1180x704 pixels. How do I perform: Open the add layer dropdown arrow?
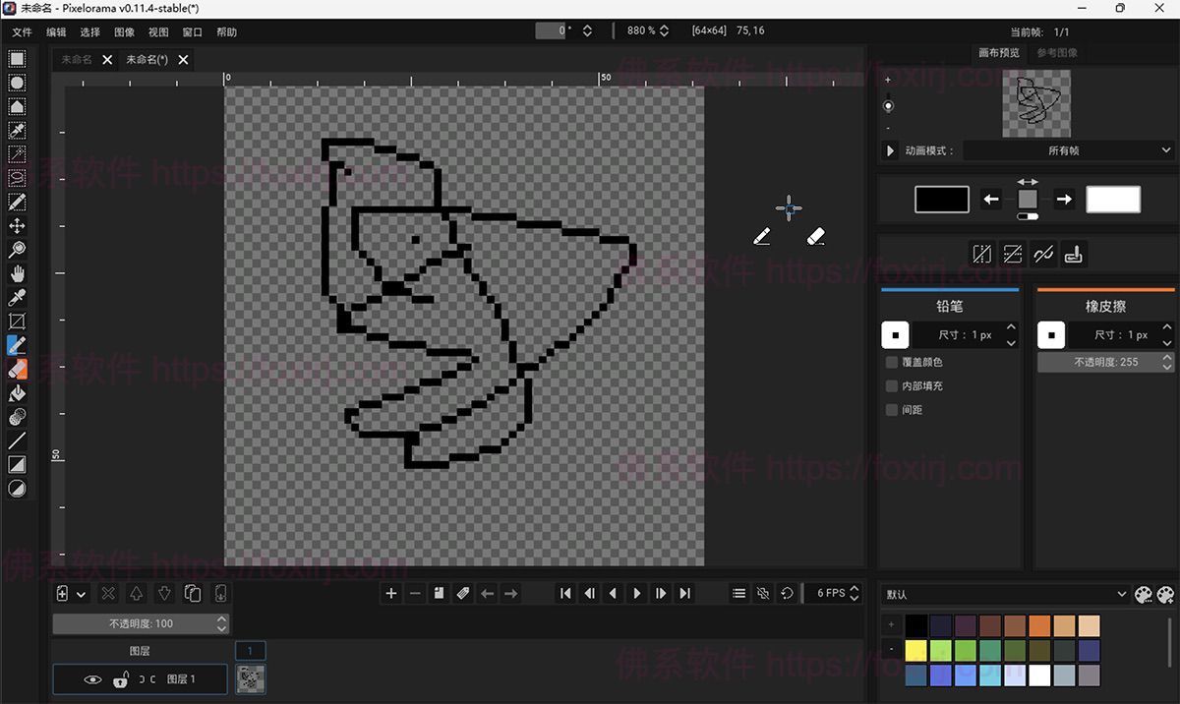[82, 594]
